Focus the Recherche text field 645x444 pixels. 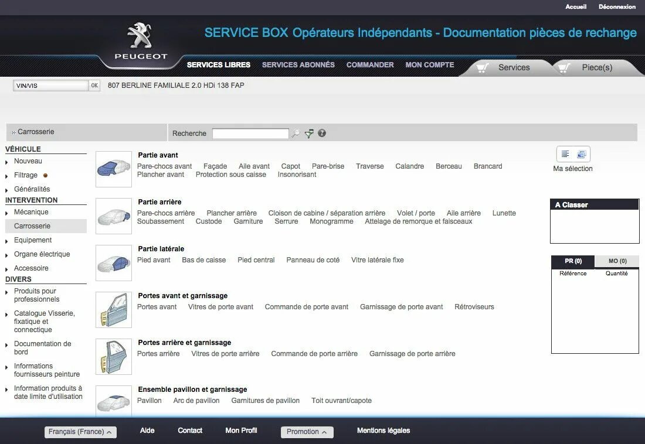coord(250,134)
